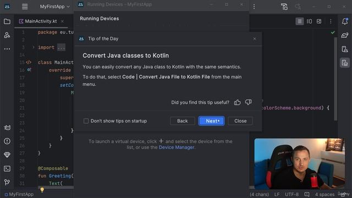The width and height of the screenshot is (352, 198).
Task: Close the Tip of the Day dialog
Action: coord(255,38)
